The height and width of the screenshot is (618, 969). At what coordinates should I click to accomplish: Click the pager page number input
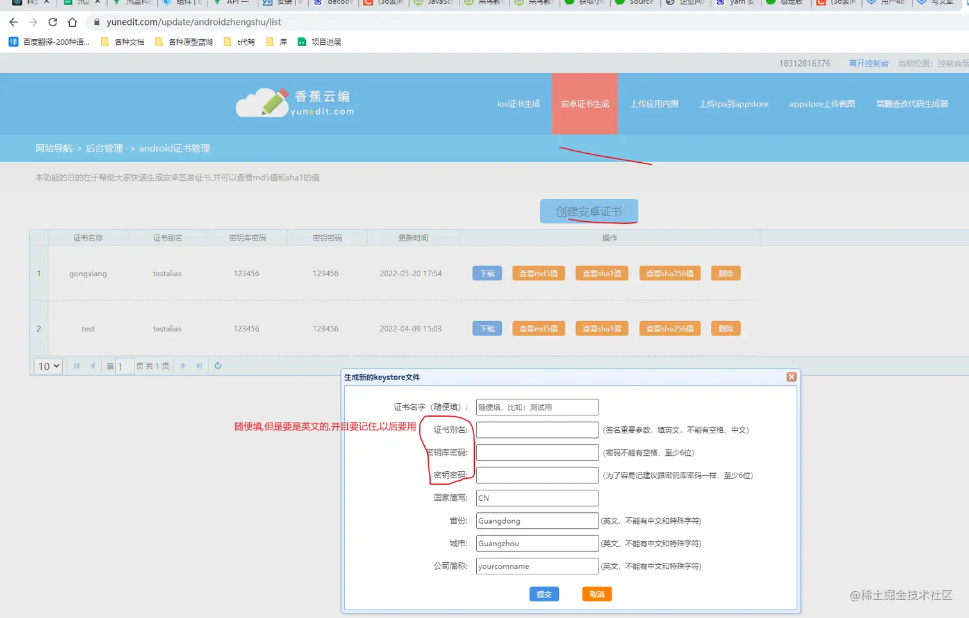(125, 366)
